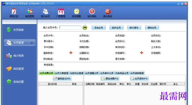
Task: Click the 总金额 column header
Action: [x=154, y=84]
